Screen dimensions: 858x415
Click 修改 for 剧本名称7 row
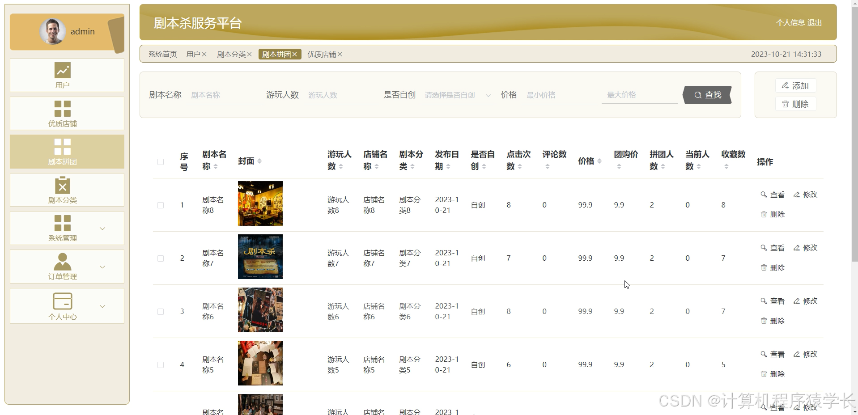(x=805, y=248)
